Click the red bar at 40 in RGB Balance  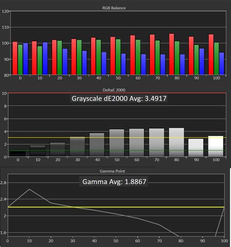[93, 56]
